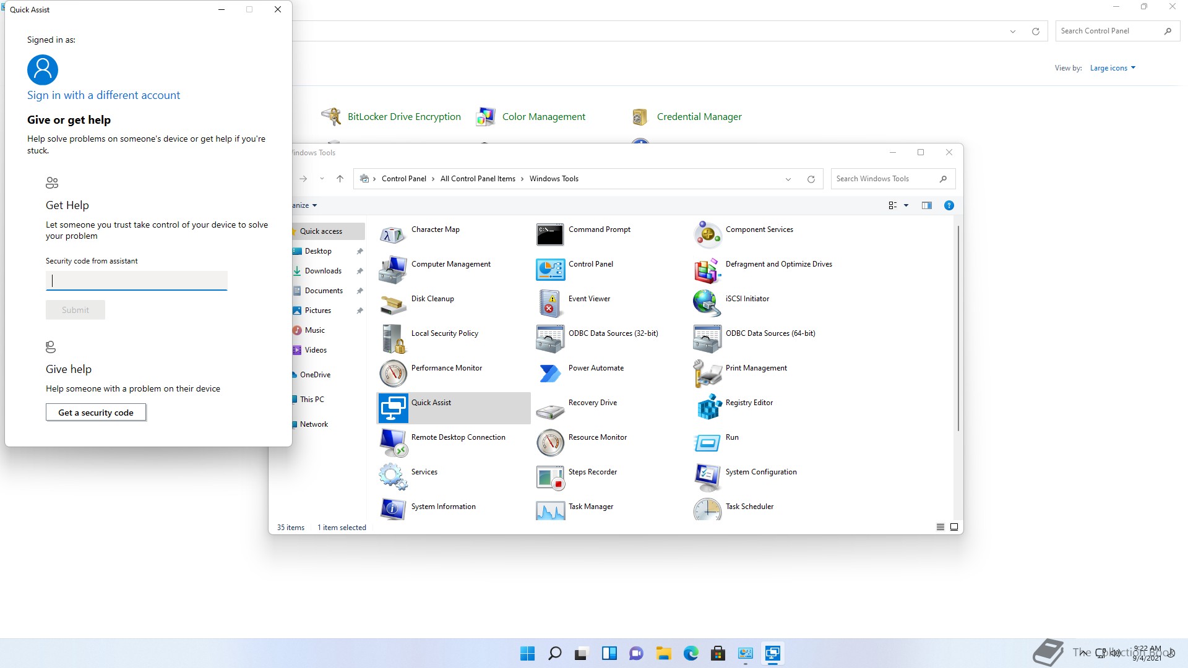Click the Windows Tools help icon
The image size is (1188, 668).
tap(949, 205)
